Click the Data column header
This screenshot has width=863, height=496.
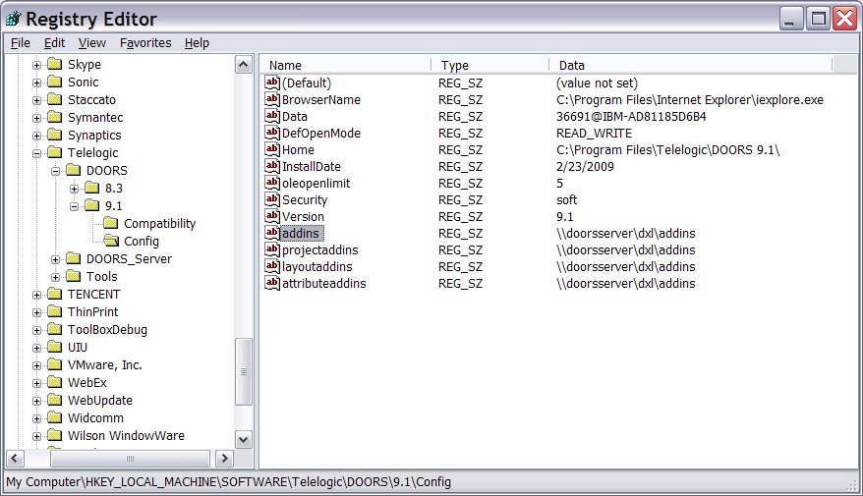tap(688, 65)
